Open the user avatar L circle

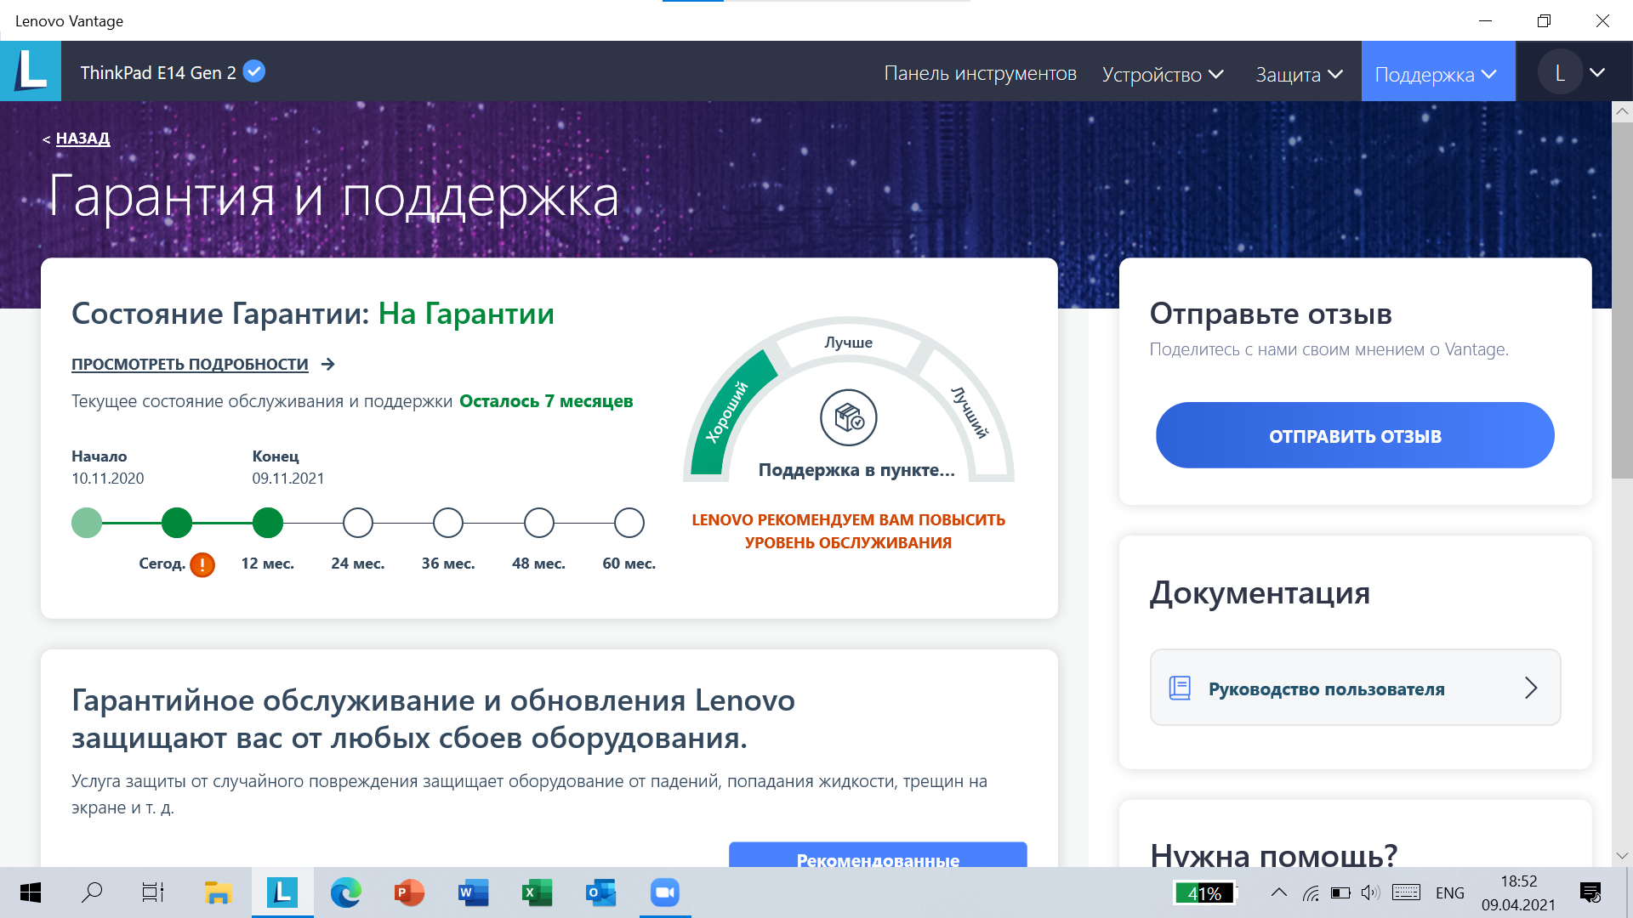coord(1560,72)
